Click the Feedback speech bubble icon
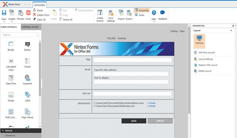237x138 pixels. (163, 12)
